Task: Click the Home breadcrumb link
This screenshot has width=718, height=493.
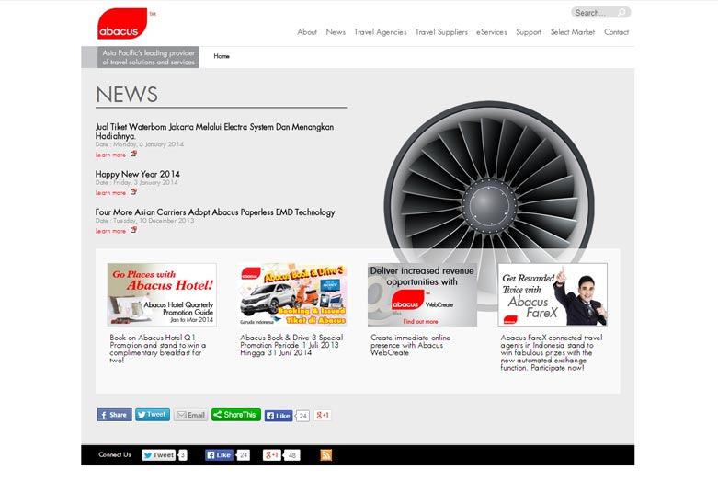Action: pyautogui.click(x=222, y=56)
